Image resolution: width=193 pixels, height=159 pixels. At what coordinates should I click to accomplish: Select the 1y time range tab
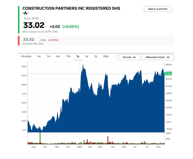click(x=78, y=56)
